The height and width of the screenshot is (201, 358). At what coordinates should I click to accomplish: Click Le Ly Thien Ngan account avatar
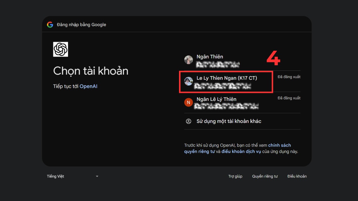[x=189, y=81]
